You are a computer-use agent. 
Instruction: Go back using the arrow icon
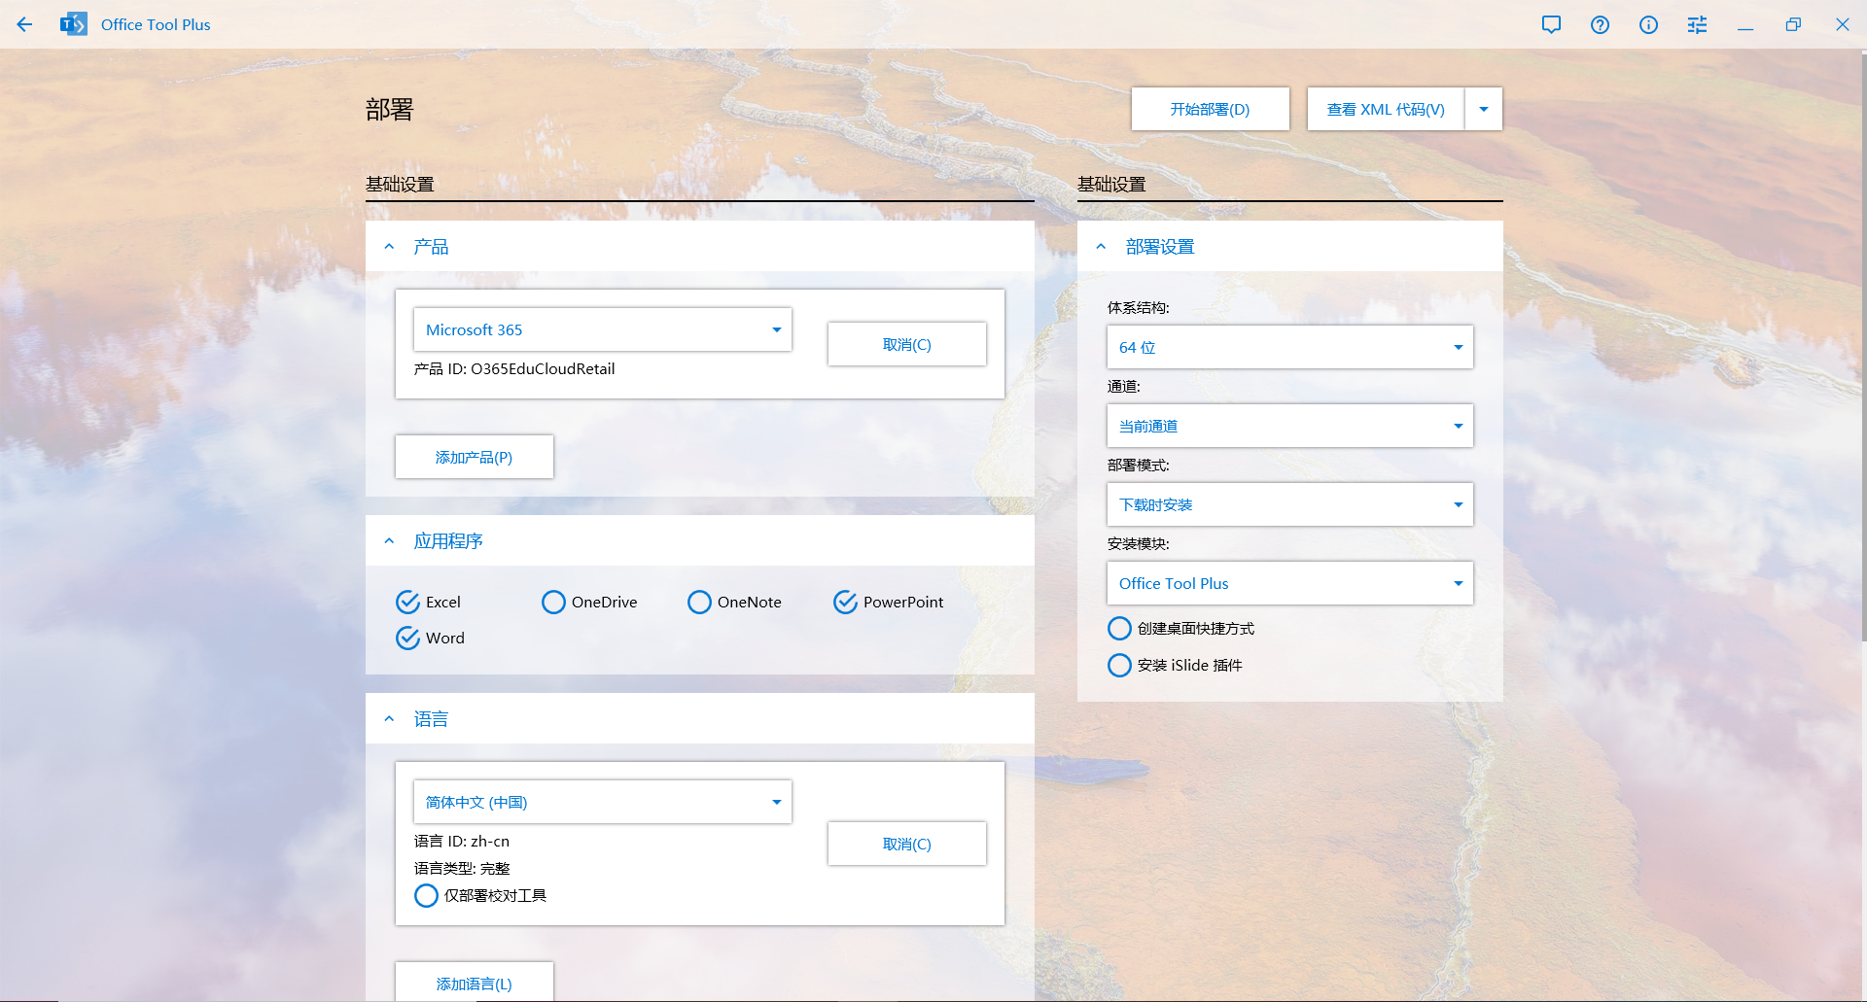(24, 24)
